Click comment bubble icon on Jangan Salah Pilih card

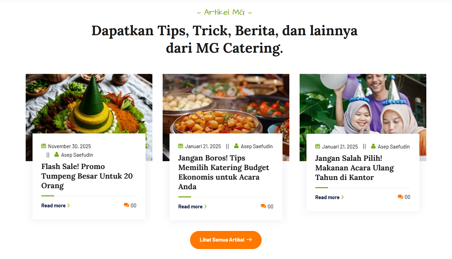[400, 197]
